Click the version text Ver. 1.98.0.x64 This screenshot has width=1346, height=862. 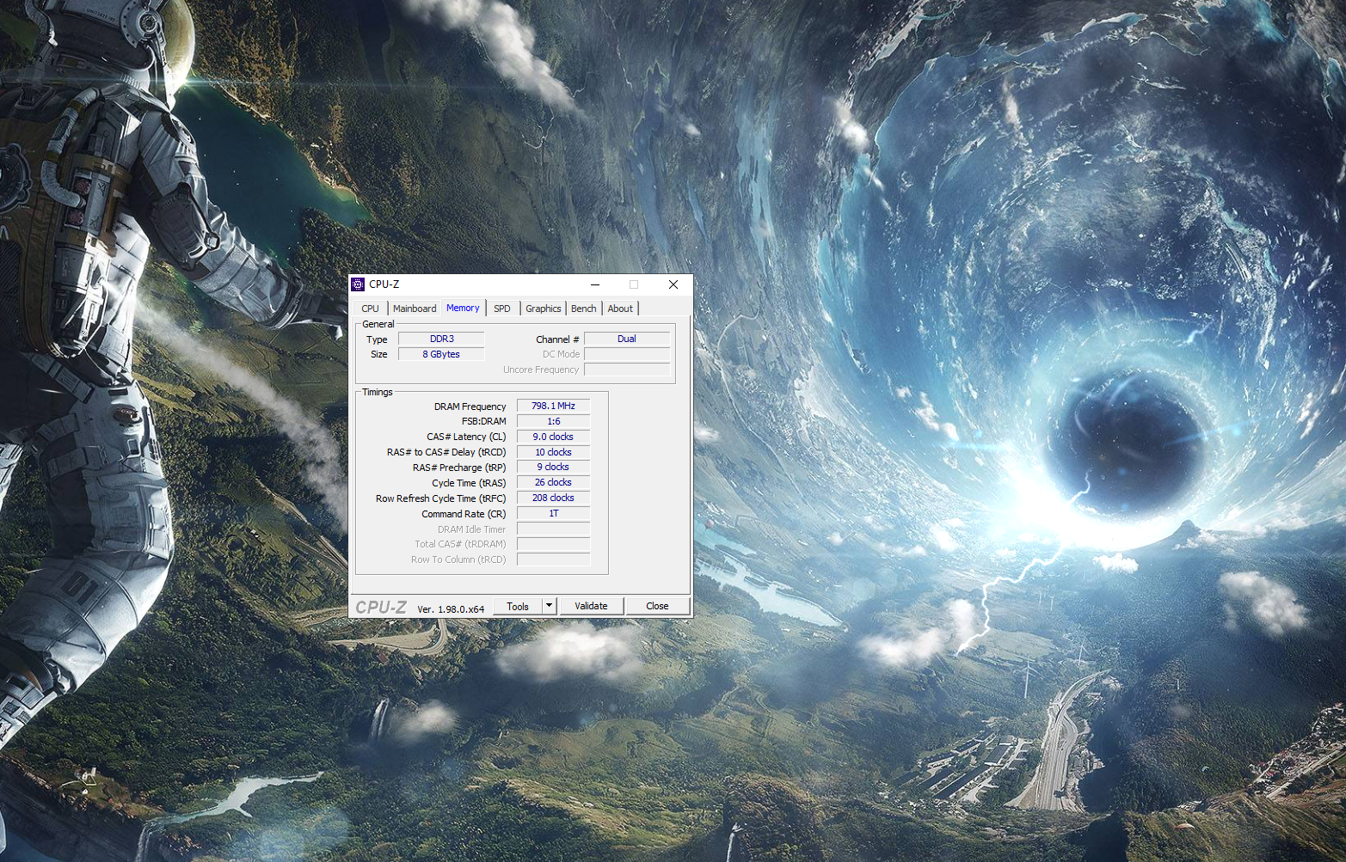(451, 609)
